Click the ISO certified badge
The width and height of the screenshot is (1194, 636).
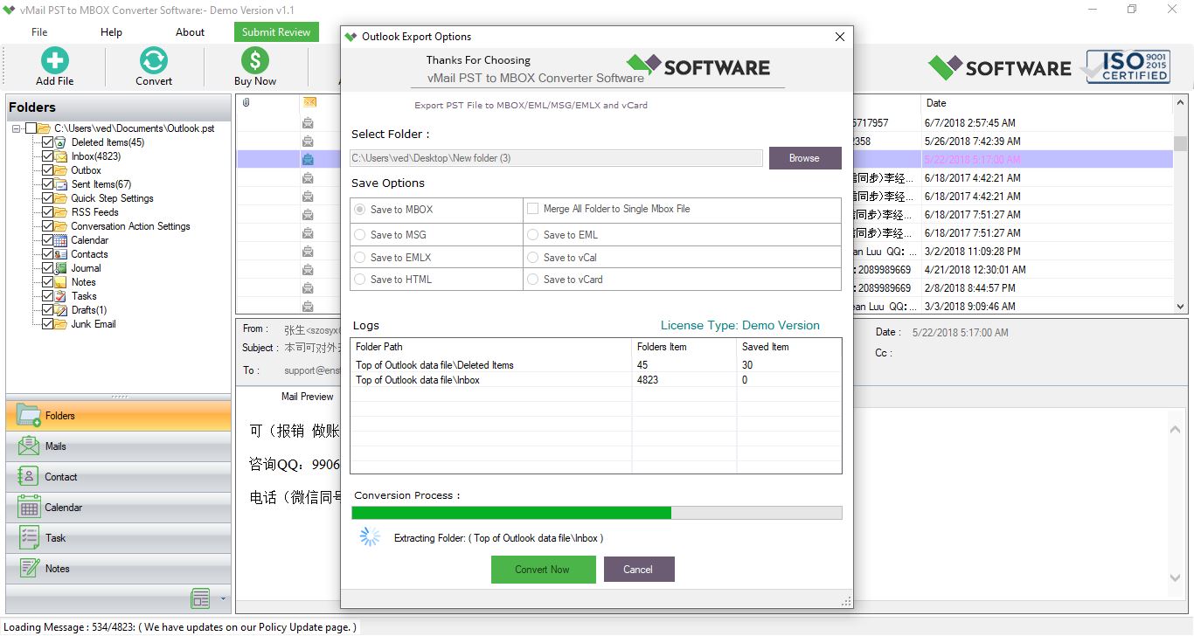point(1128,66)
